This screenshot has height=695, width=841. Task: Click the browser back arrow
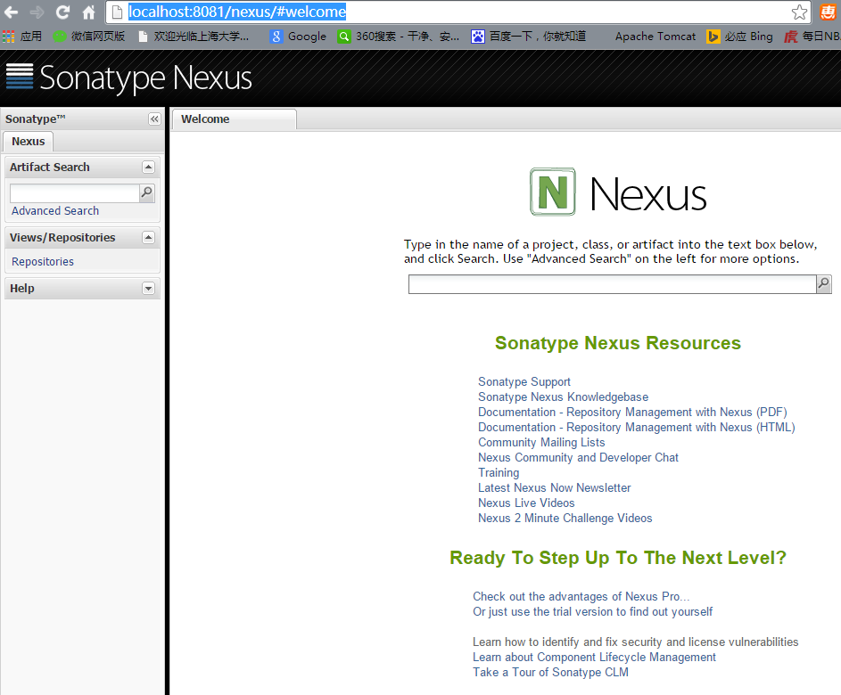coord(12,12)
